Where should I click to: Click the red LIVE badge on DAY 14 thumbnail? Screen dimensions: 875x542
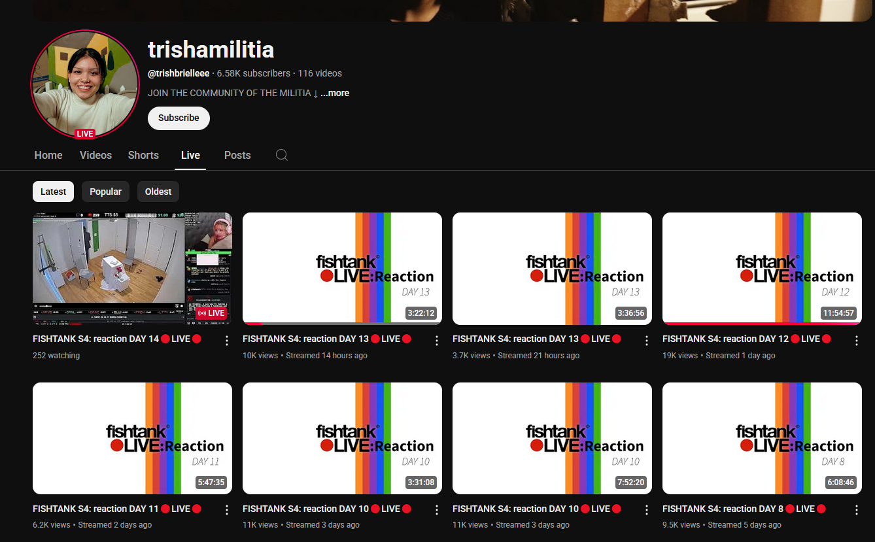pos(211,313)
